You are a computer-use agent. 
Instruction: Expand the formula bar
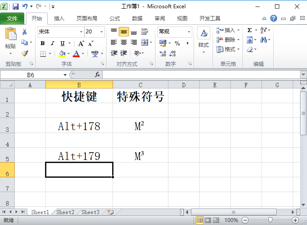coord(303,75)
